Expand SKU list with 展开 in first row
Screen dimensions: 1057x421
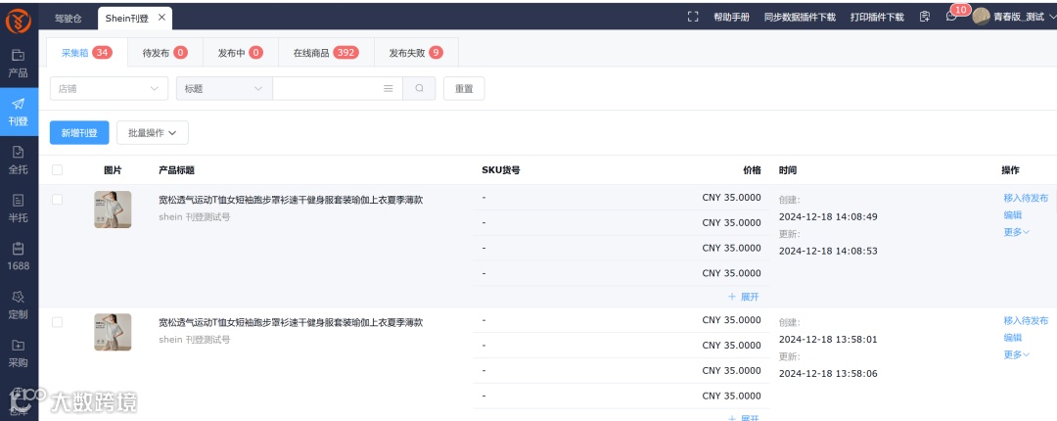tap(744, 297)
